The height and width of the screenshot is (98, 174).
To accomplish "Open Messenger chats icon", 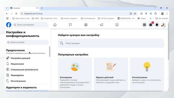I will [x=151, y=25].
